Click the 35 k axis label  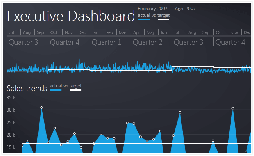[x=11, y=98]
